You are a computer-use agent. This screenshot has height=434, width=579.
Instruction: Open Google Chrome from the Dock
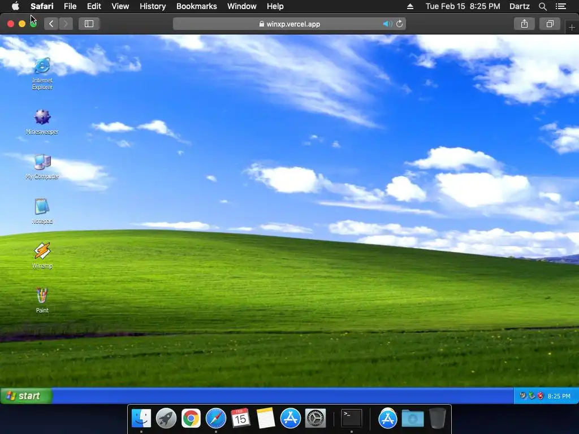[x=191, y=418]
